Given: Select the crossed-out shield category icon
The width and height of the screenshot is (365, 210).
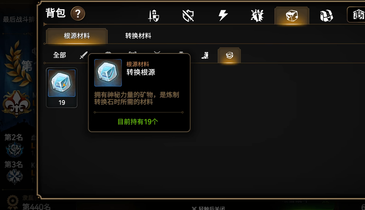Looking at the screenshot, I should tap(188, 15).
